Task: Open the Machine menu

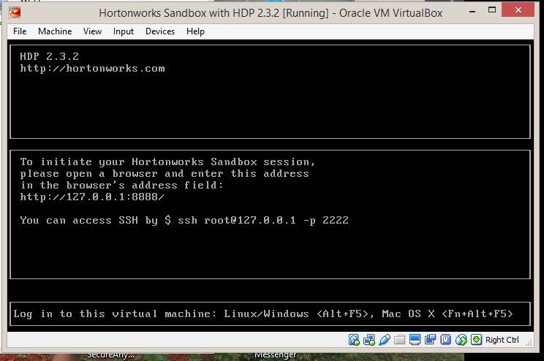Action: coord(55,31)
